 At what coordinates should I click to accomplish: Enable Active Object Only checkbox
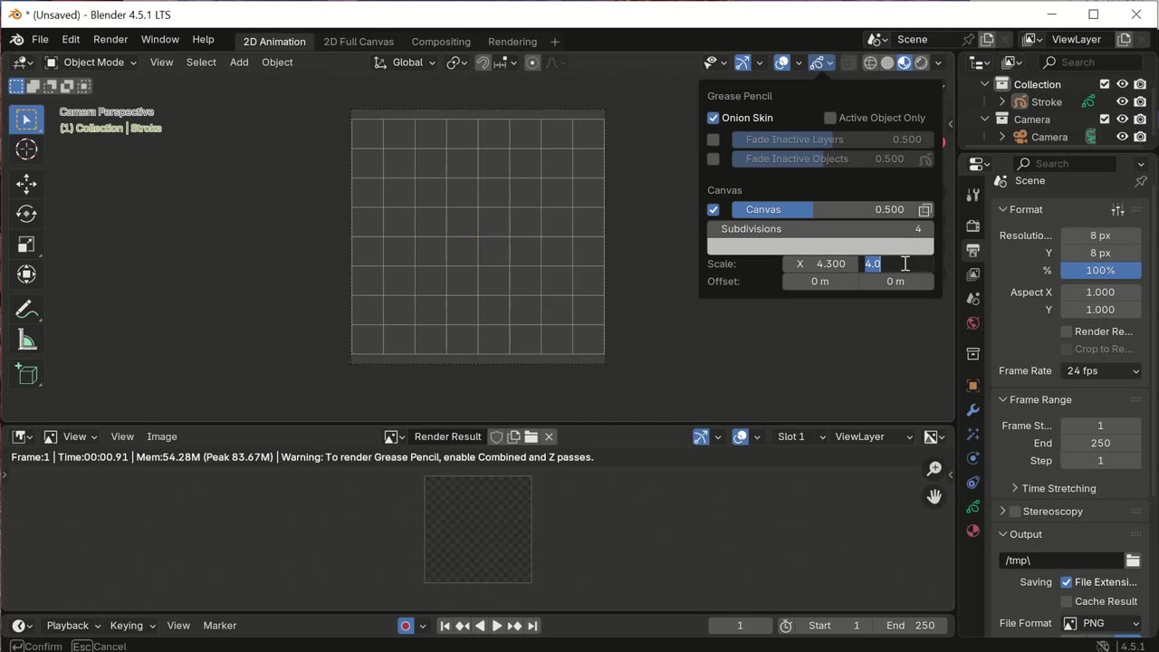click(x=829, y=118)
